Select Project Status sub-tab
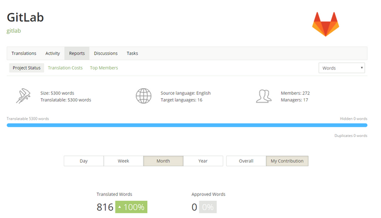This screenshot has width=381, height=218. 26,68
